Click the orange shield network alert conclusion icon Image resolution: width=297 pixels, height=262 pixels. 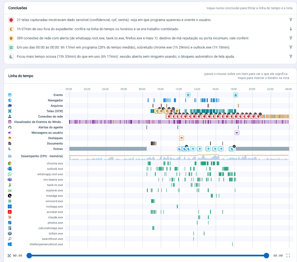click(x=11, y=38)
